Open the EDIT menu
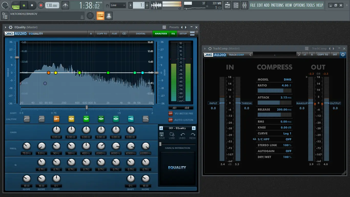This screenshot has height=197, width=350. coord(260,5)
